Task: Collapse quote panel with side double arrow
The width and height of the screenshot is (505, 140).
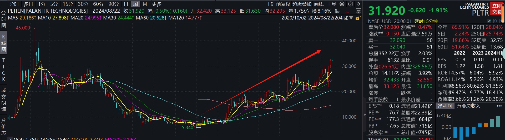Action: (x=365, y=114)
